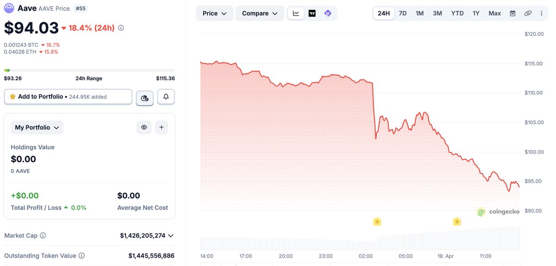Switch to TradingView chart view
This screenshot has width=556, height=266.
[x=312, y=13]
